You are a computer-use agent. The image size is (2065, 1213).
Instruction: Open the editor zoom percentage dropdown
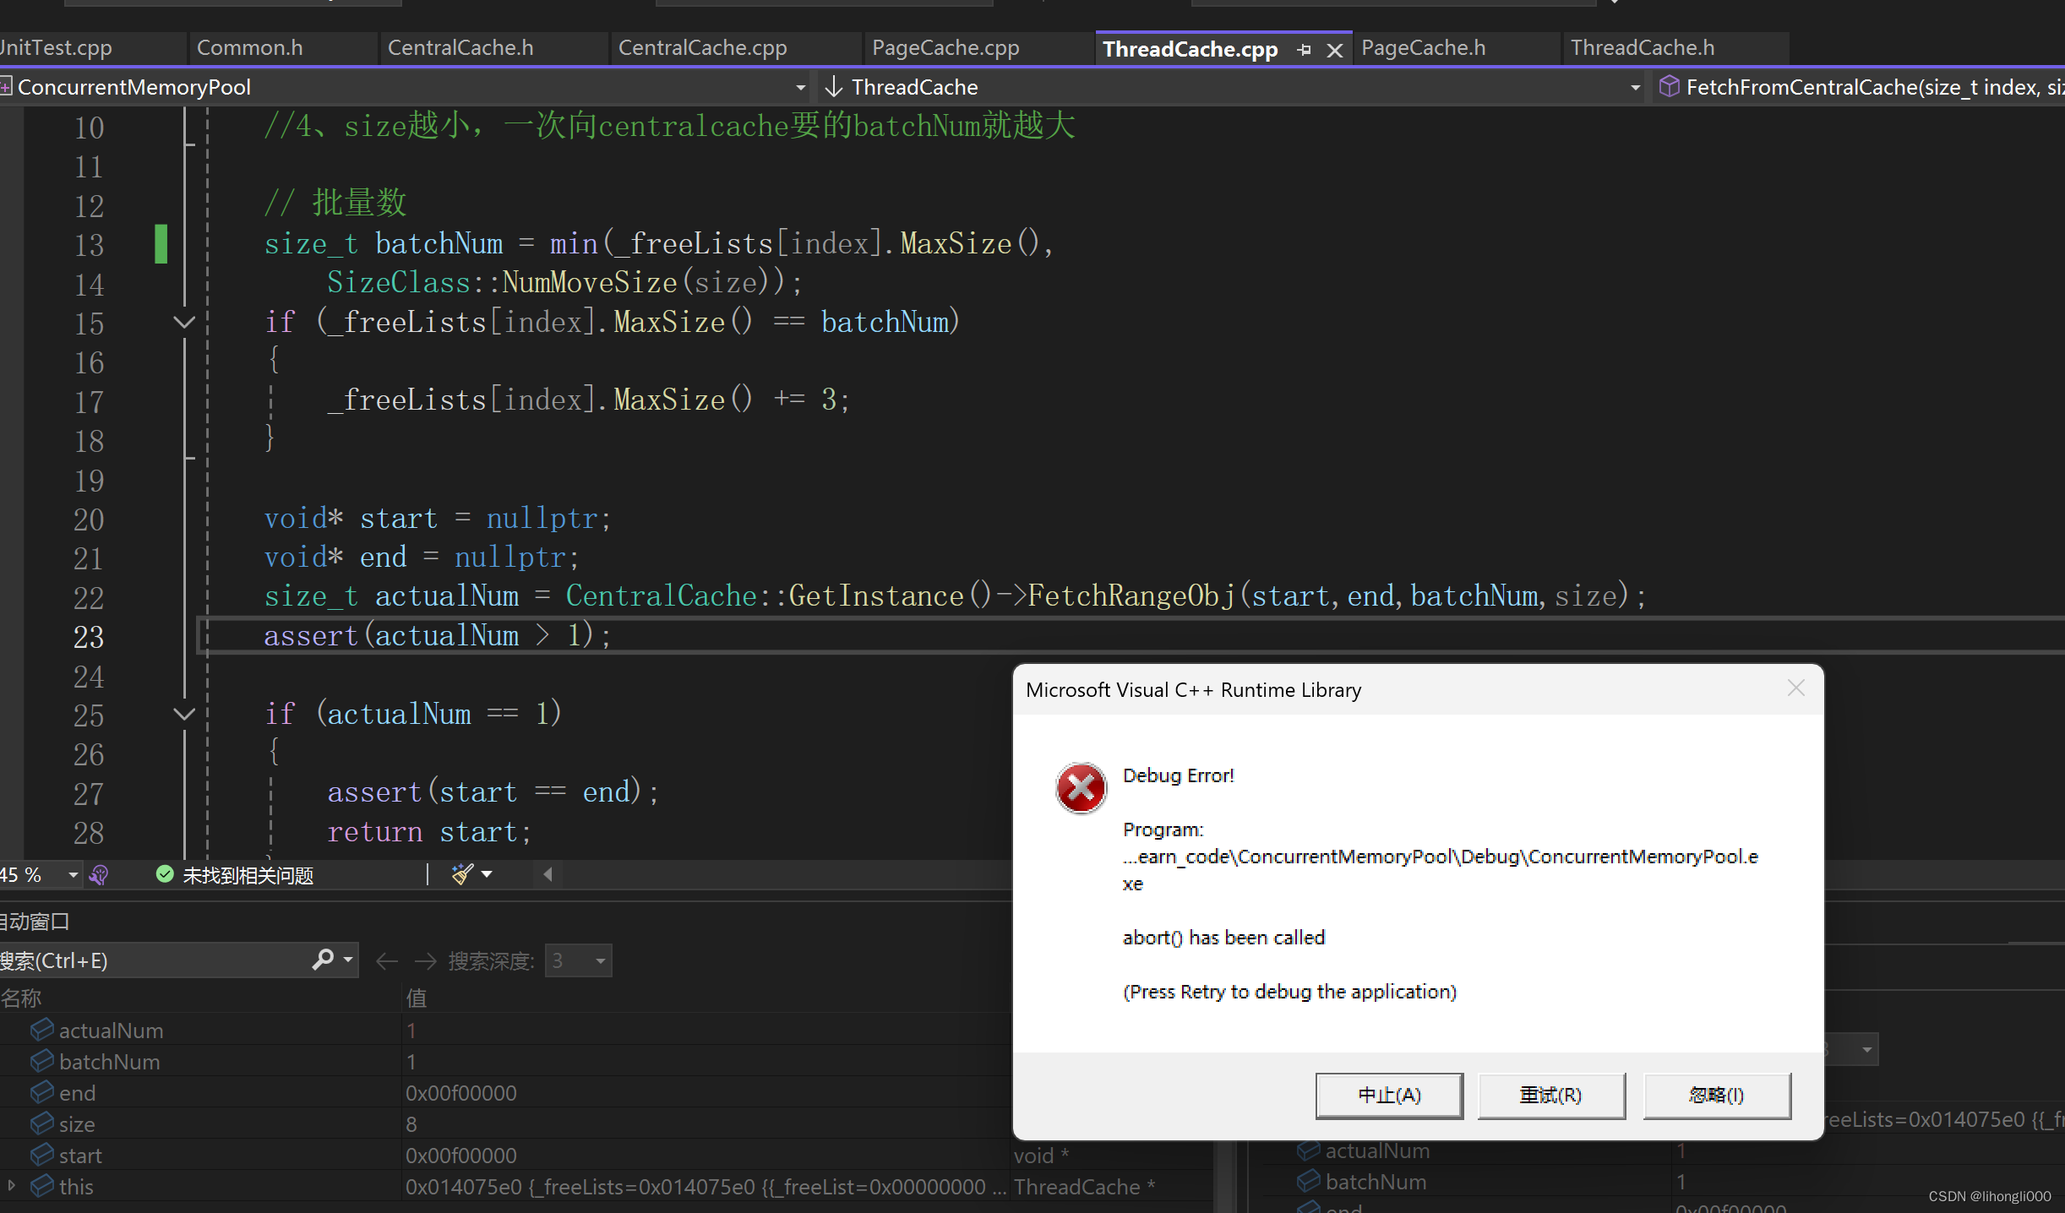coord(73,874)
